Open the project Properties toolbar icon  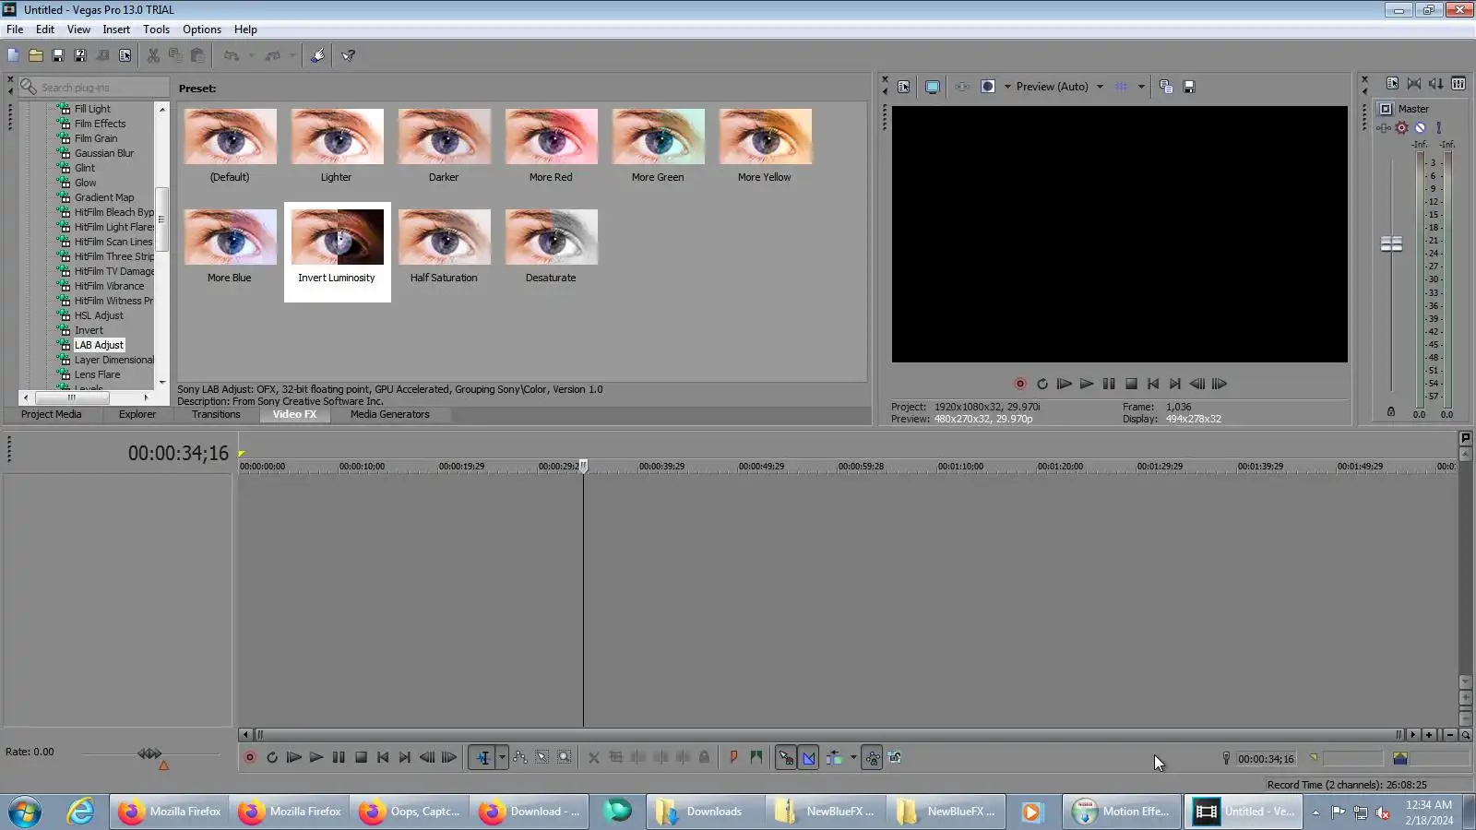pos(125,55)
